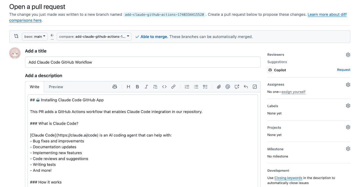Click the Copilot actions icon in editor toolbar
Viewport: 363px width, 187px height.
(x=115, y=87)
